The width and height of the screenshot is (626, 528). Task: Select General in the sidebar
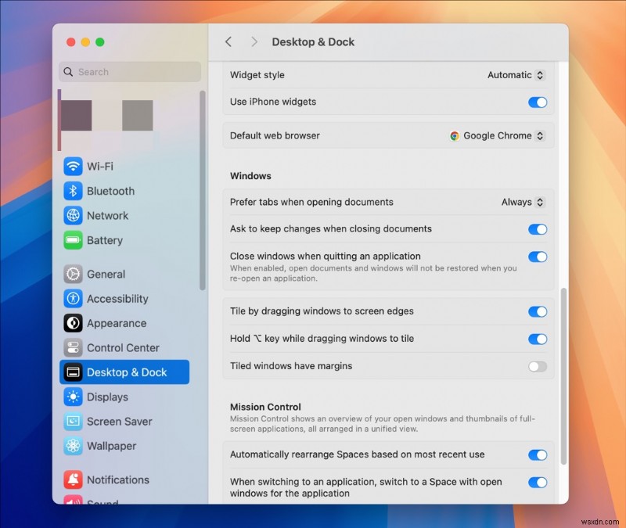tap(124, 275)
